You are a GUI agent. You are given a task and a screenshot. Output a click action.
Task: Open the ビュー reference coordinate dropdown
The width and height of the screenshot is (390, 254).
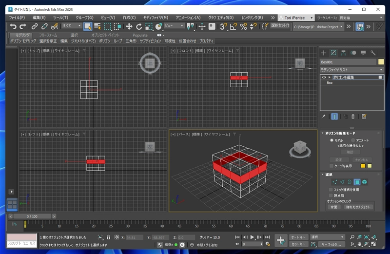174,26
